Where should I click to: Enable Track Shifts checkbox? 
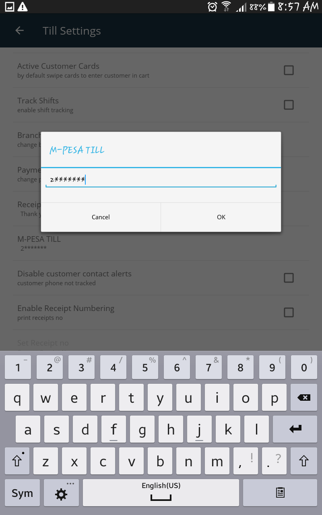tap(289, 105)
